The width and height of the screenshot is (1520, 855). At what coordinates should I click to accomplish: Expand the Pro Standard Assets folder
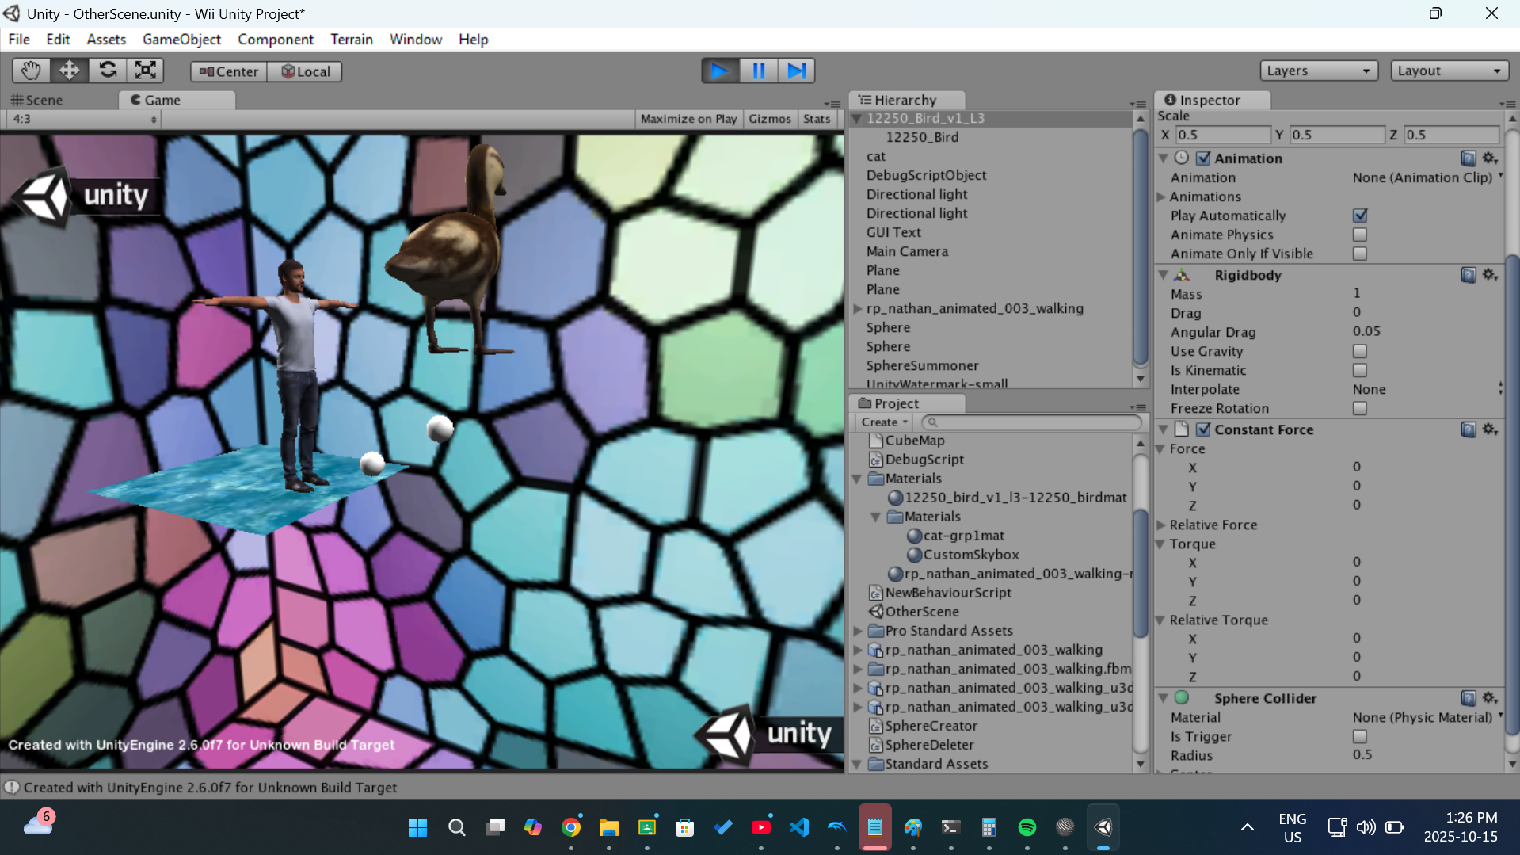[x=857, y=631]
